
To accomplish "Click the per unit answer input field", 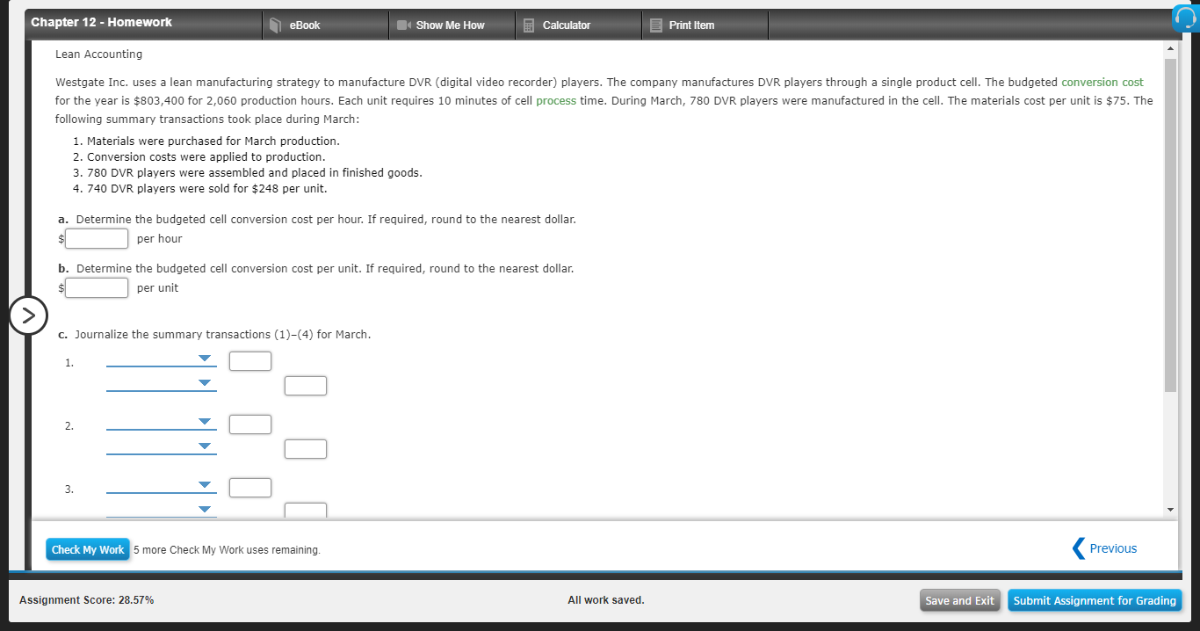I will click(96, 287).
